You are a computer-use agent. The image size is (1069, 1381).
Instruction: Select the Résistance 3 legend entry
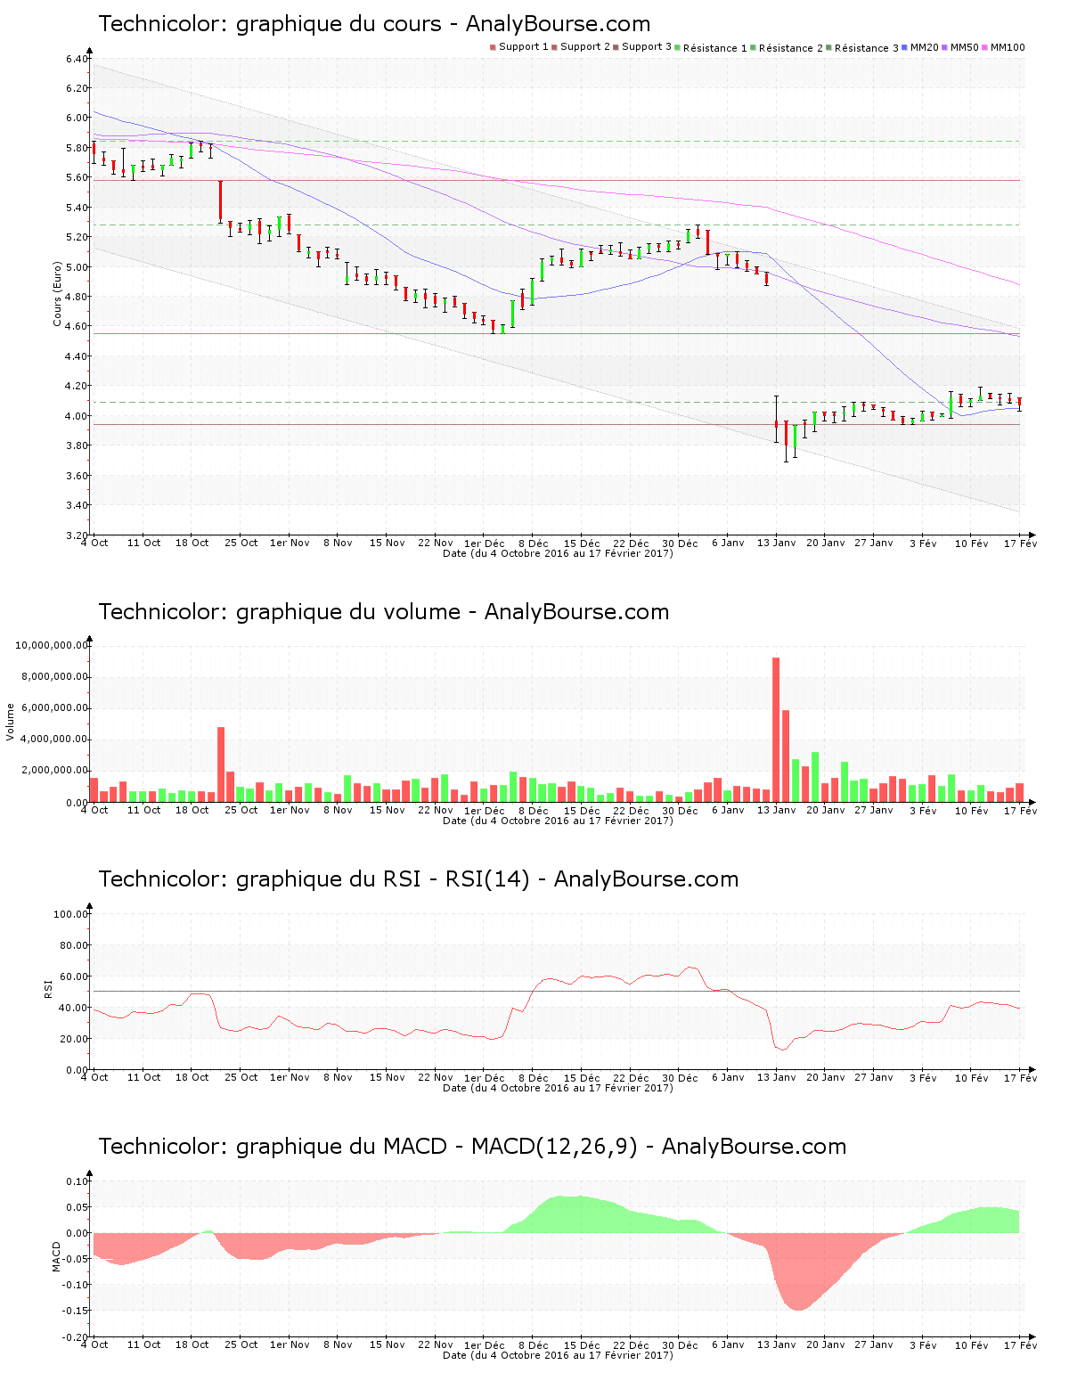pyautogui.click(x=862, y=47)
